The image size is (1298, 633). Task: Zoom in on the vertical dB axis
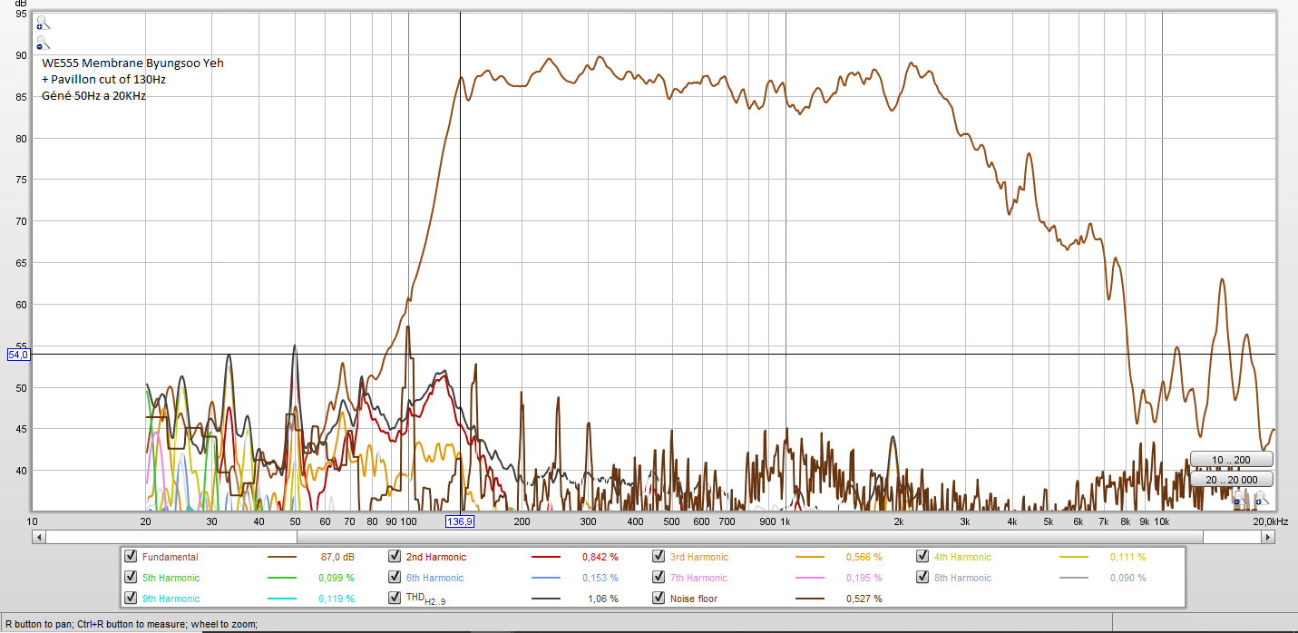click(43, 23)
